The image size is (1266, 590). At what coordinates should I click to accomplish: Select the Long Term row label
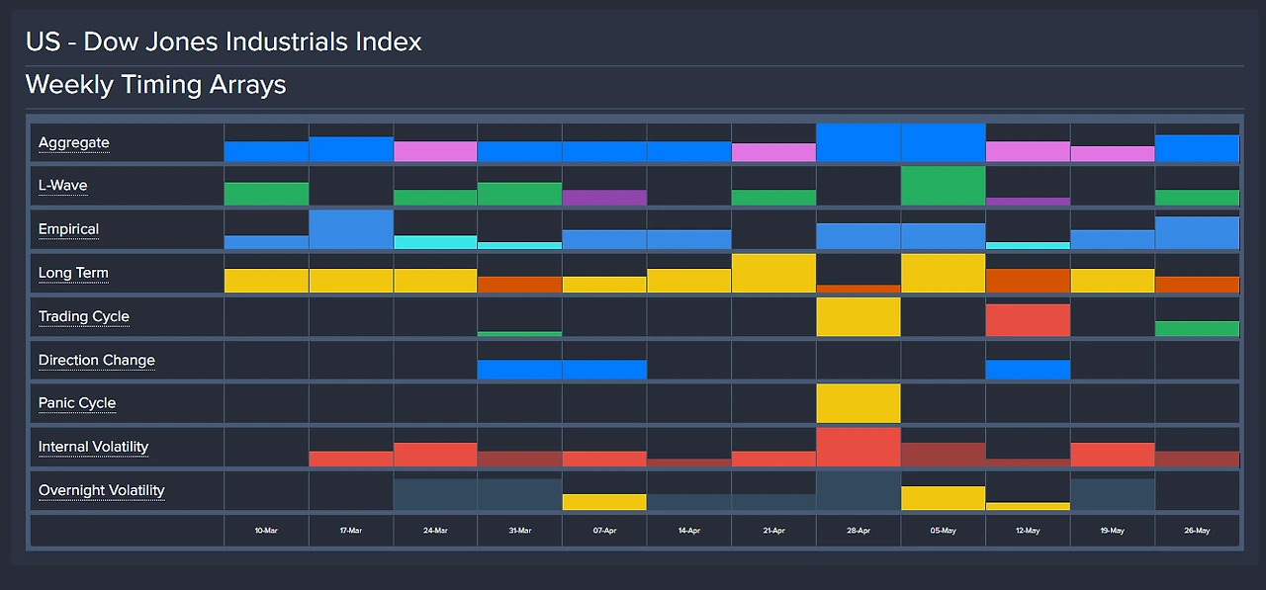click(73, 273)
